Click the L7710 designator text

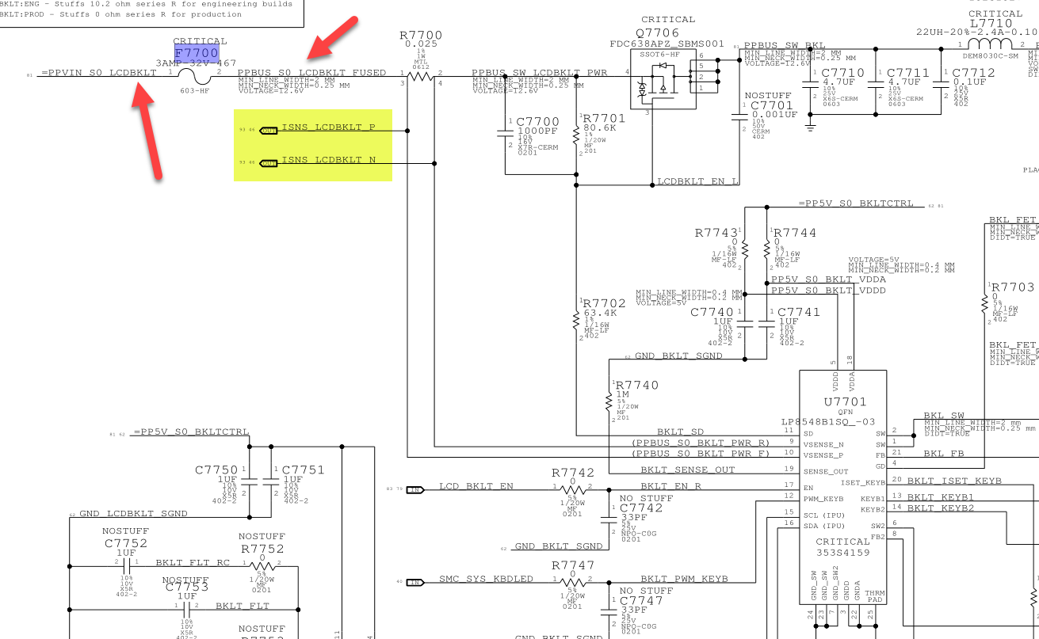tap(991, 24)
